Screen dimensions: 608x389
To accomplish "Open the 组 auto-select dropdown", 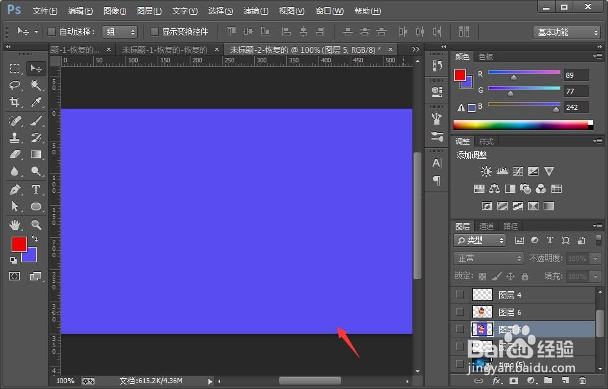I will click(120, 32).
